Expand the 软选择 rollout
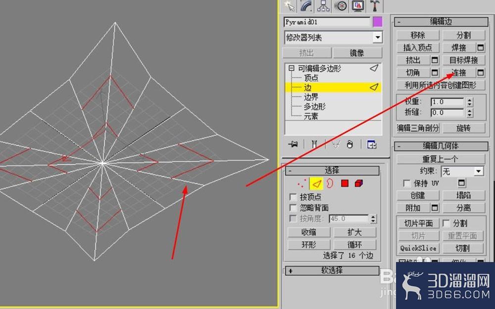The height and width of the screenshot is (309, 495). [x=332, y=270]
